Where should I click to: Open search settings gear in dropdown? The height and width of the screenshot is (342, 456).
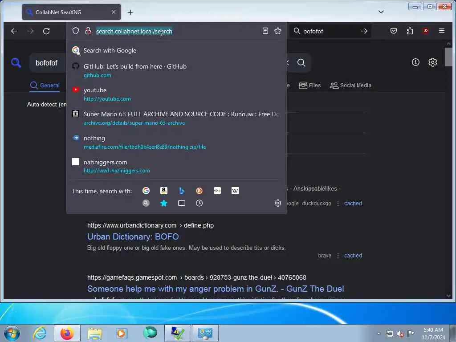(x=278, y=203)
